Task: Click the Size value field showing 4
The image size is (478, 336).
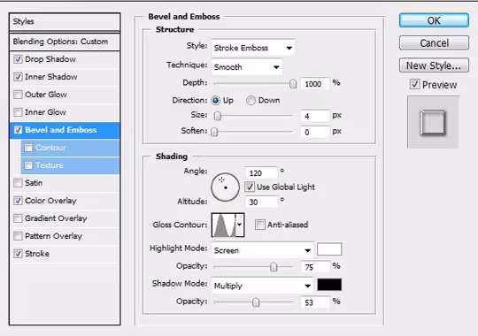Action: [x=315, y=116]
